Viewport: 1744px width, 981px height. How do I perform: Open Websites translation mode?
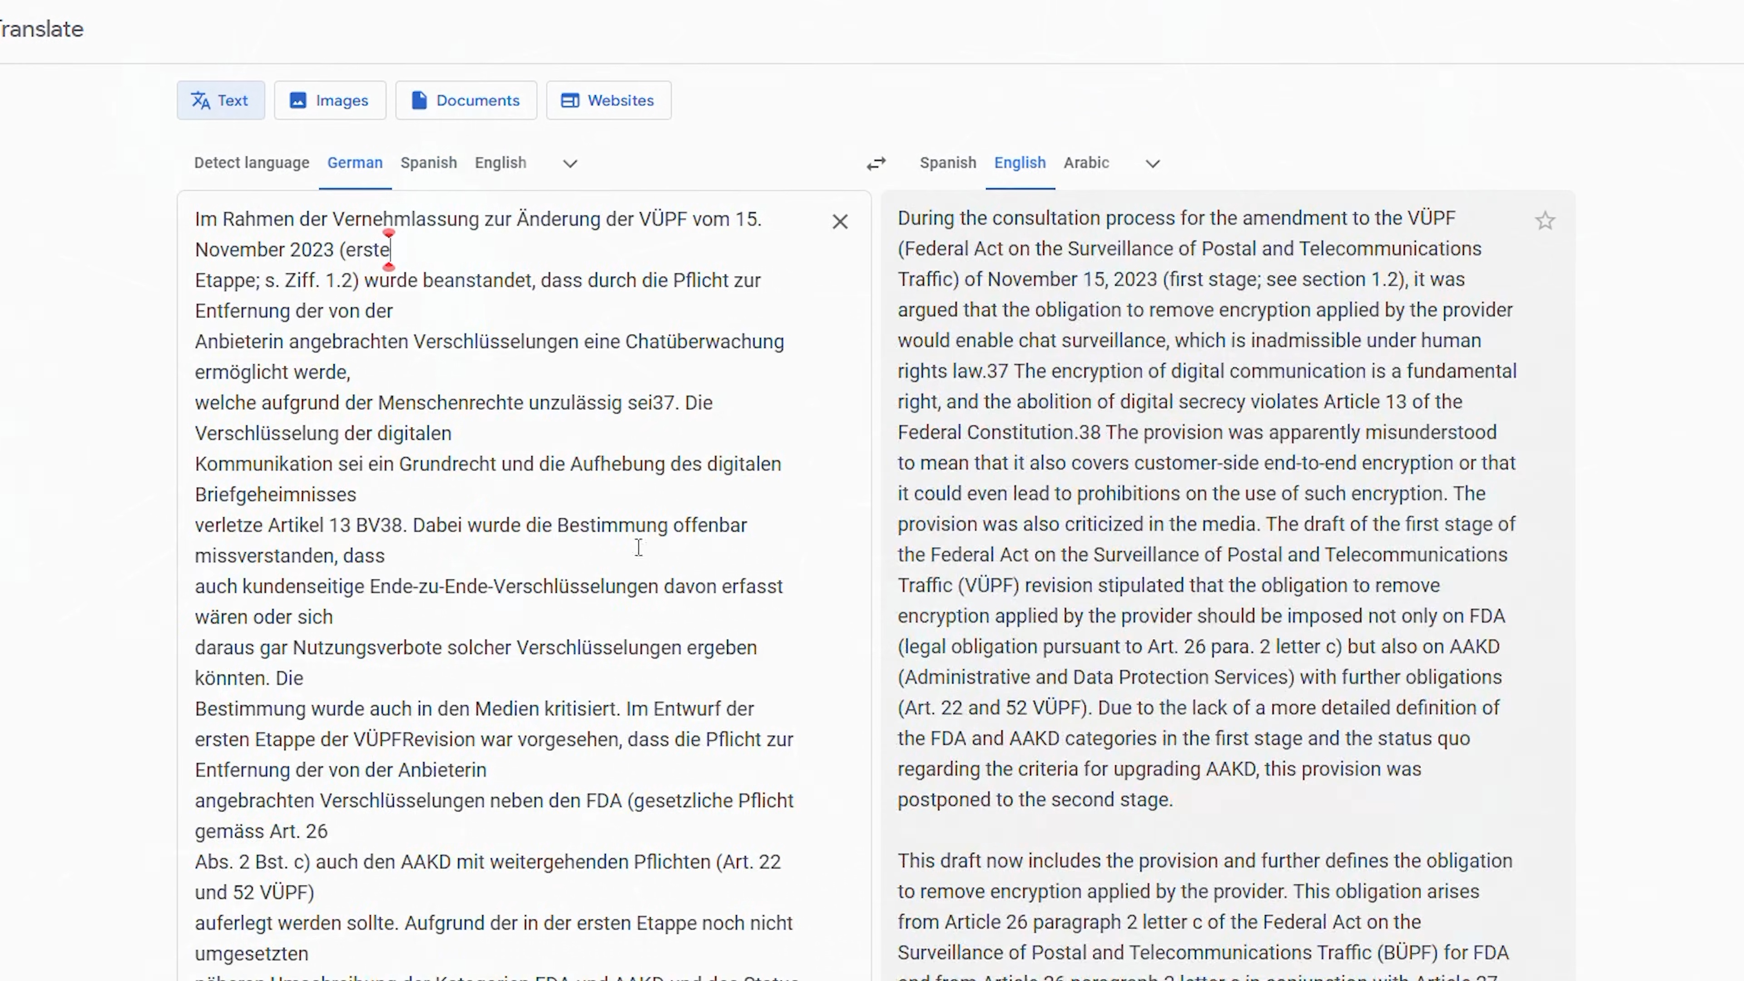tap(608, 100)
